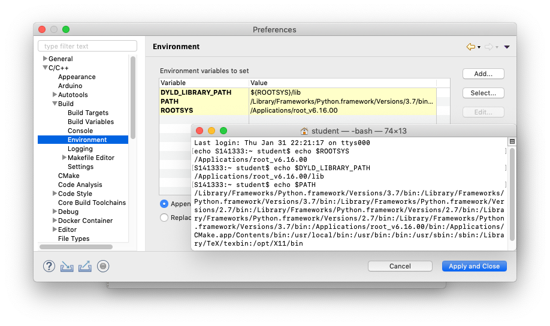
Task: Open the Logging preferences page
Action: (x=80, y=149)
